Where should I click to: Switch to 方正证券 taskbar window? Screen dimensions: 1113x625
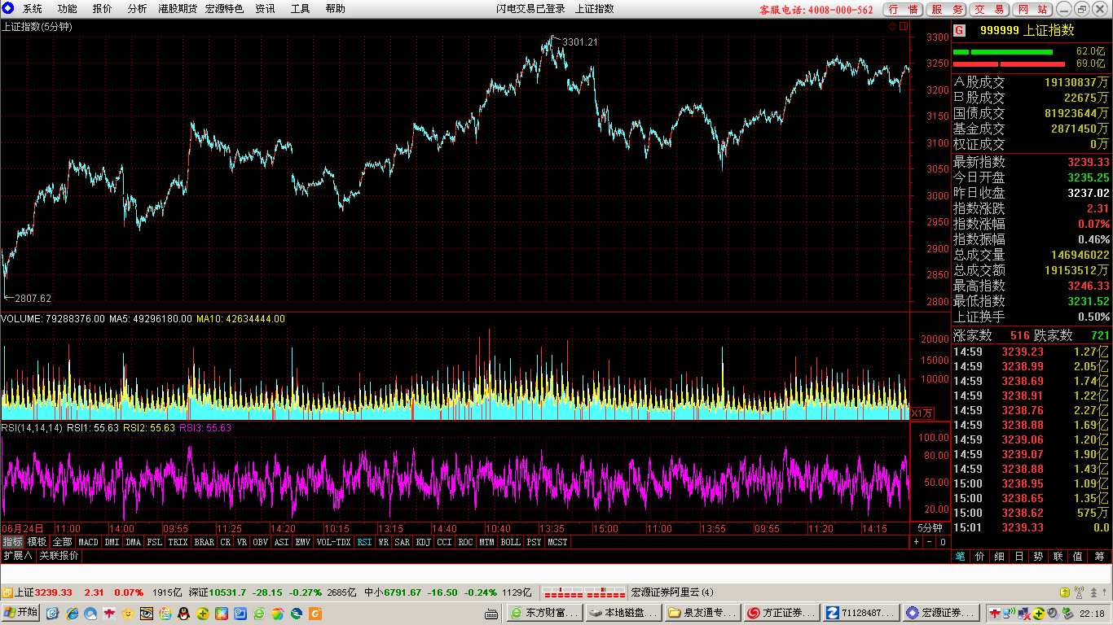pyautogui.click(x=782, y=613)
